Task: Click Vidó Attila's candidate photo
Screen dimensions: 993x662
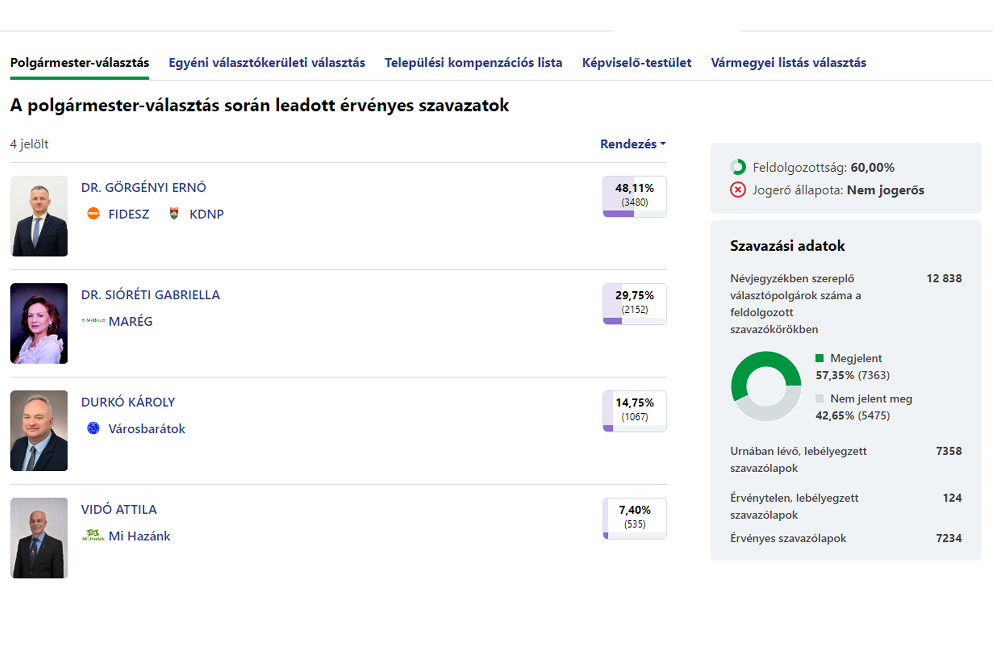Action: [39, 538]
